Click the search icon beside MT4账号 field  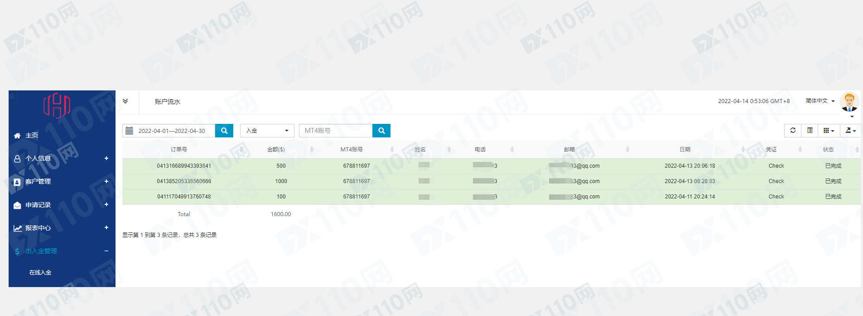(381, 131)
